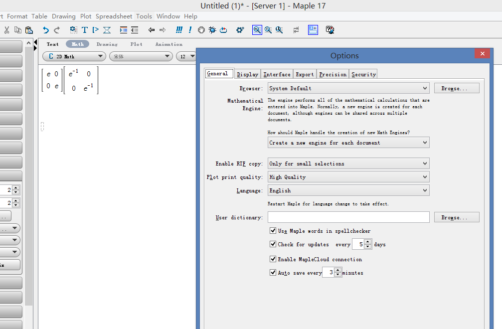Click the User dictionary text field
Screen dimensions: 502x329
[x=348, y=217]
